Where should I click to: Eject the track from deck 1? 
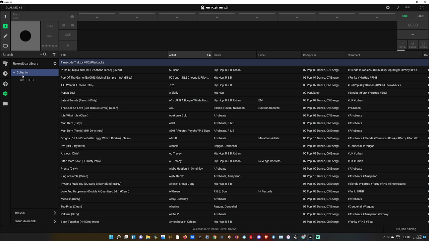pos(72,16)
